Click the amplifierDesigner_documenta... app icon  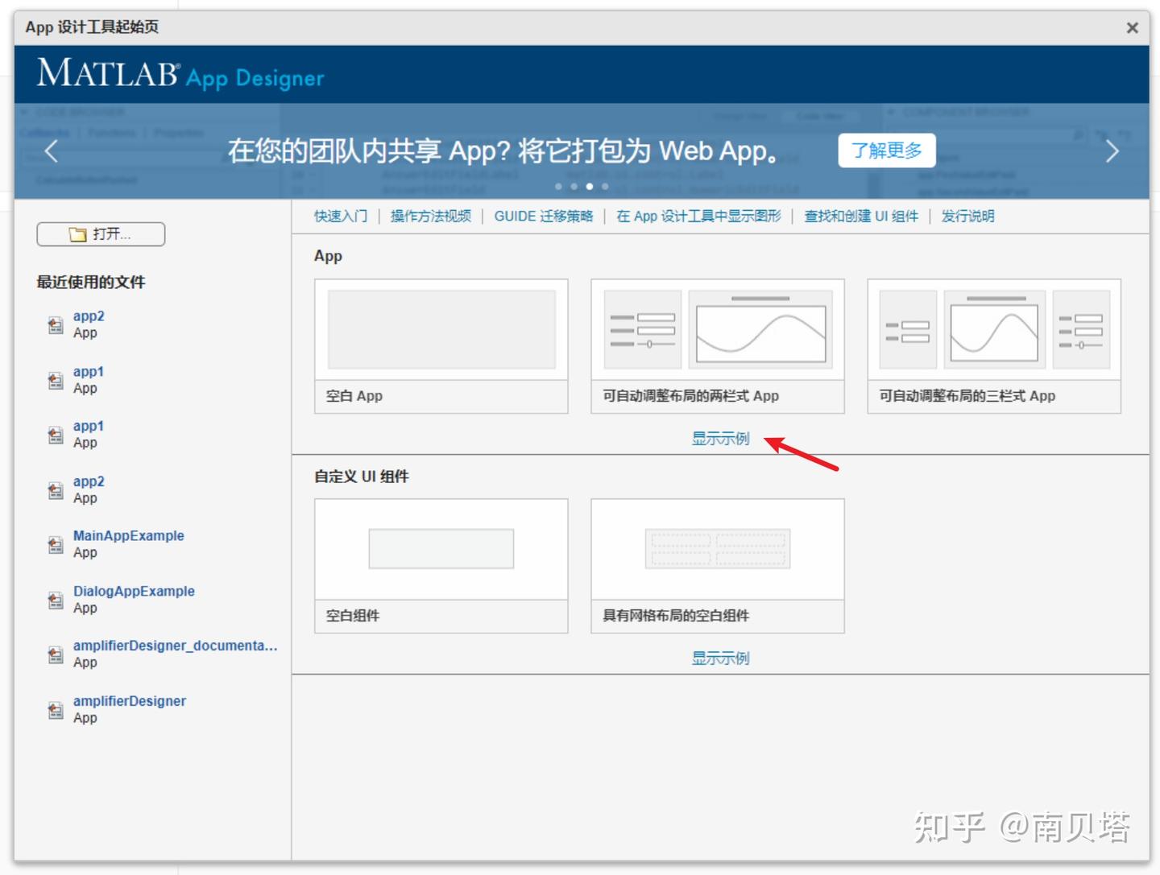54,654
